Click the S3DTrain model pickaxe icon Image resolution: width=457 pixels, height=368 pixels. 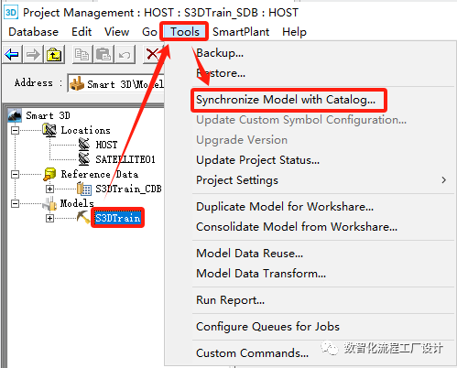(83, 218)
